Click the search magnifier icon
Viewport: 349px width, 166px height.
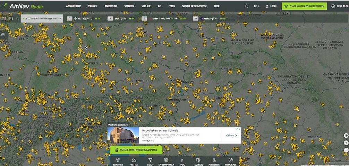tap(246, 6)
